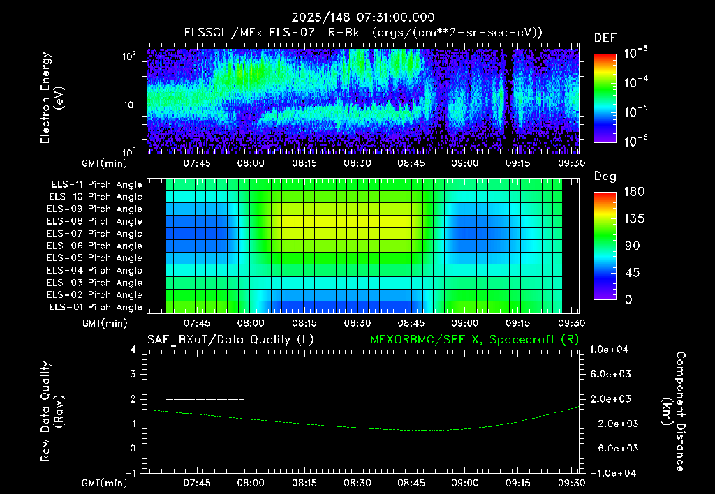
Task: Click the ELS-01 Pitch Angle row label
Action: tap(96, 307)
